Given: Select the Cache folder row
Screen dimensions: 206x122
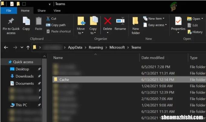Looking at the screenshot, I should point(129,80).
